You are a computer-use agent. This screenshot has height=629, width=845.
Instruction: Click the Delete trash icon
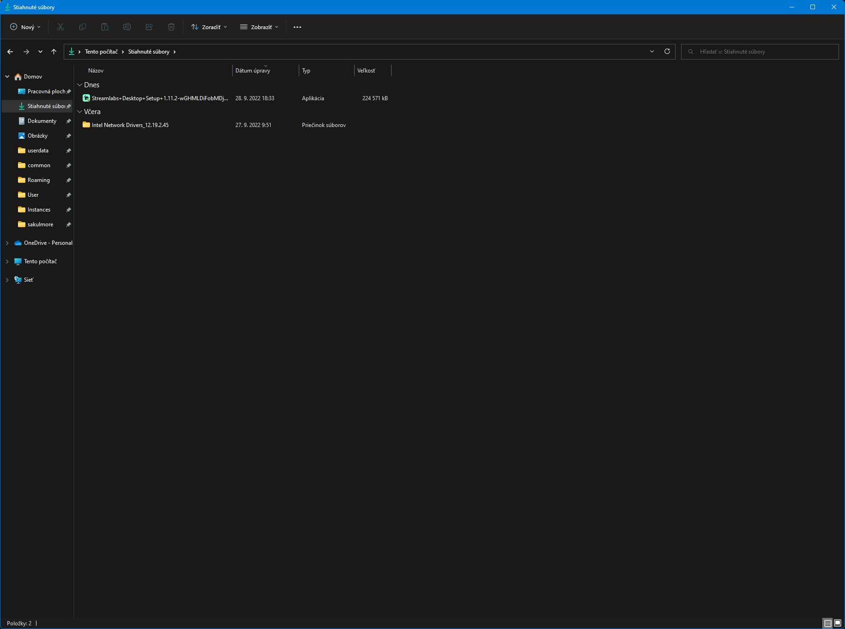pos(171,27)
